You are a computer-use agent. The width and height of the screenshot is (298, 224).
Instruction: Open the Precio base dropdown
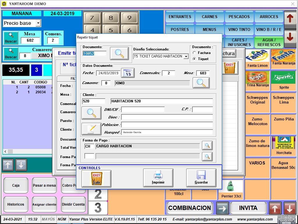pos(38,23)
